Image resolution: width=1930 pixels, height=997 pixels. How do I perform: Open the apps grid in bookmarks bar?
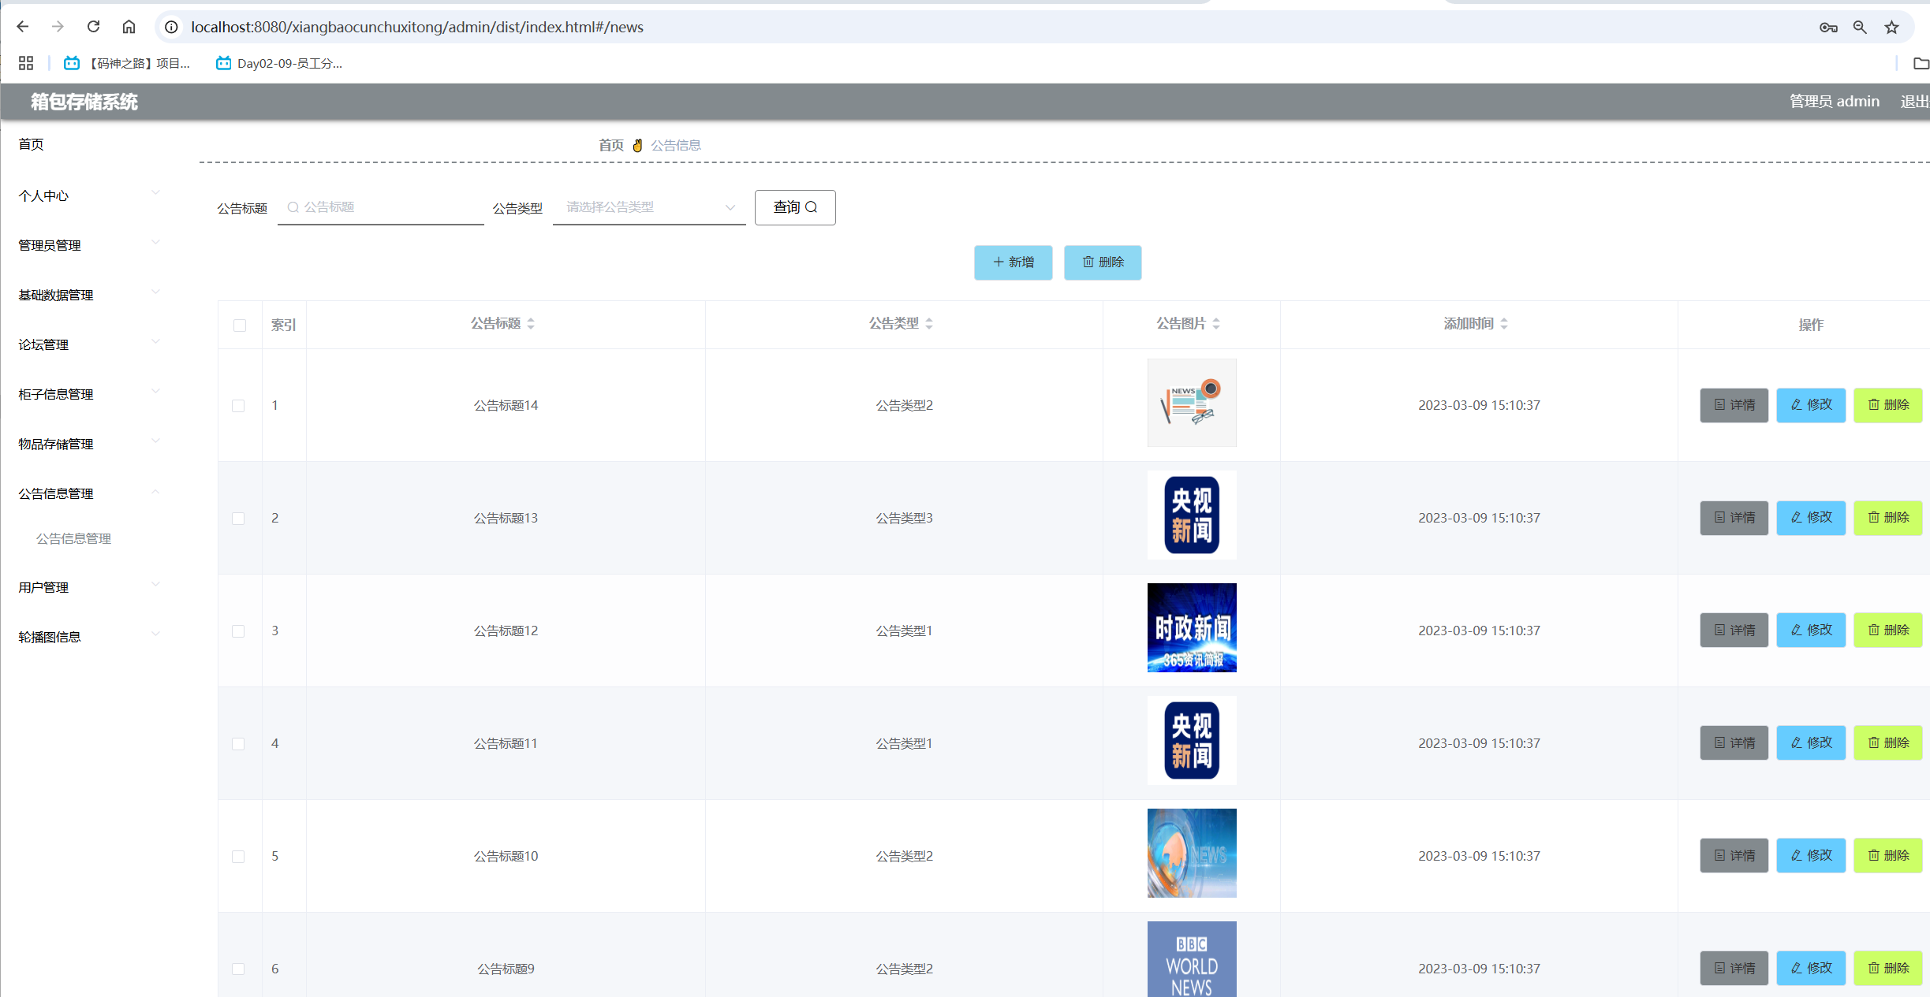(26, 63)
